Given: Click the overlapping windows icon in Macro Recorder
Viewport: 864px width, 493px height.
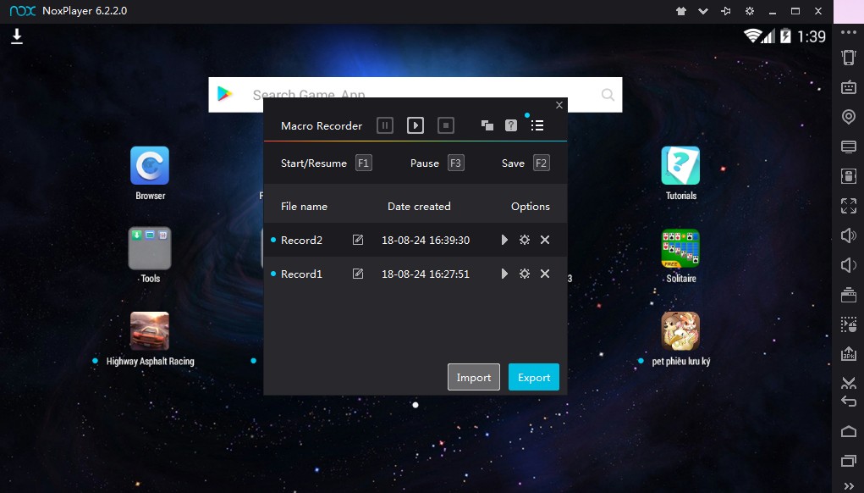Looking at the screenshot, I should click(487, 125).
